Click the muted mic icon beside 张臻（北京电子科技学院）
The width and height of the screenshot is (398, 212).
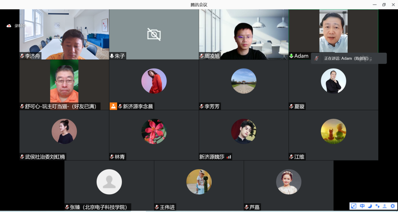click(x=67, y=207)
